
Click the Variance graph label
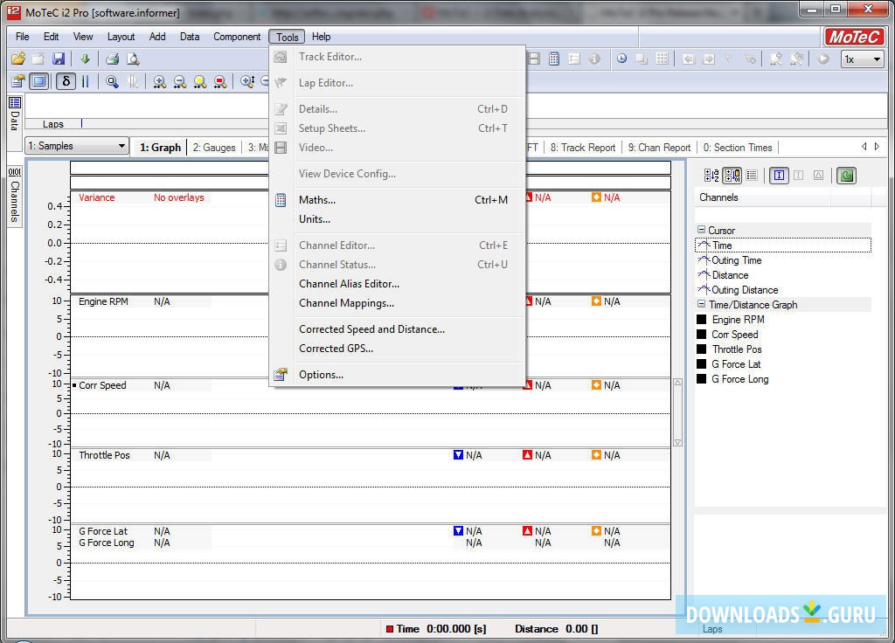tap(96, 197)
